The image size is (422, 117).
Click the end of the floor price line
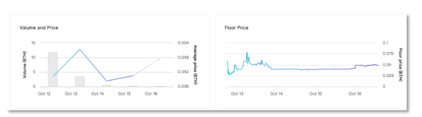click(378, 66)
